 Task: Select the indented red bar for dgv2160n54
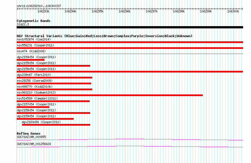point(56,125)
